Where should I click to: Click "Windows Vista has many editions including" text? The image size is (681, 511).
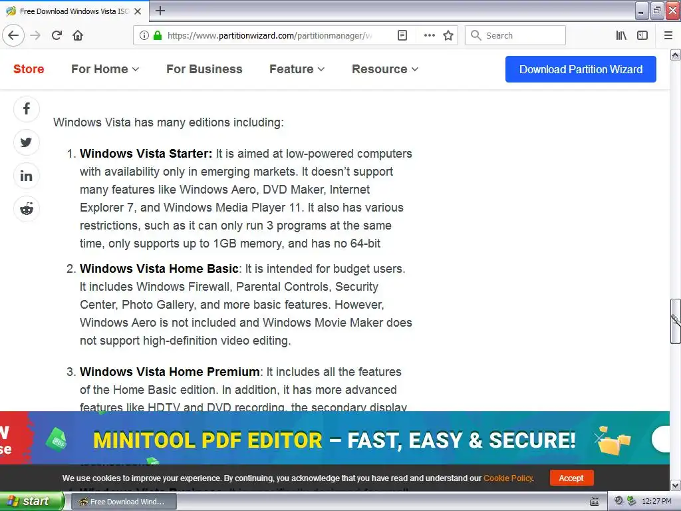[x=168, y=122]
